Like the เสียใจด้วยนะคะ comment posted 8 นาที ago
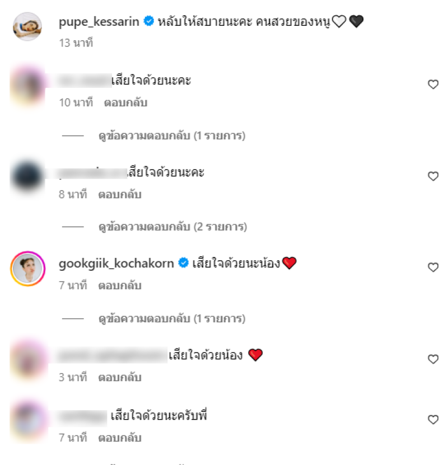This screenshot has height=465, width=448. coord(433,176)
